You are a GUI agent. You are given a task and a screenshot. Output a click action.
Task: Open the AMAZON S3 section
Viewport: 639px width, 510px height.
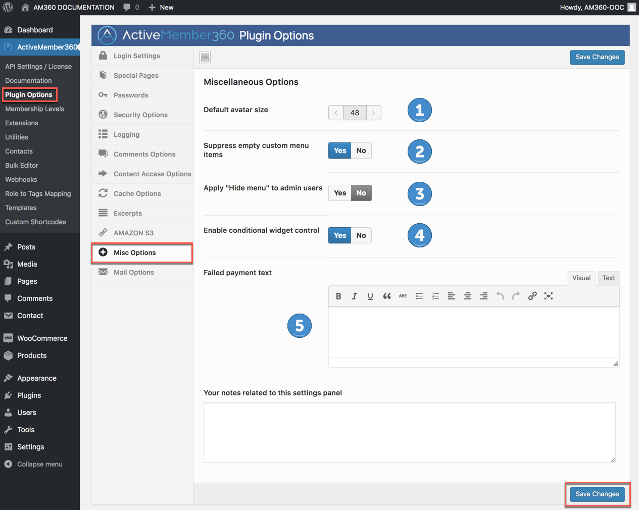pos(142,233)
